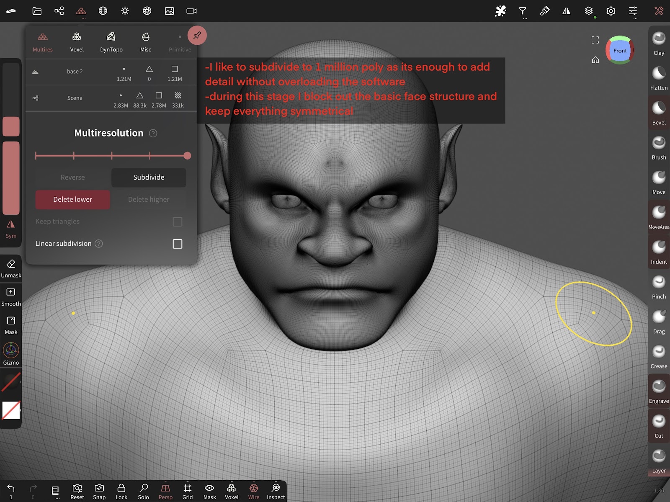The image size is (670, 502).
Task: Open the Lighting sun menu
Action: (125, 11)
